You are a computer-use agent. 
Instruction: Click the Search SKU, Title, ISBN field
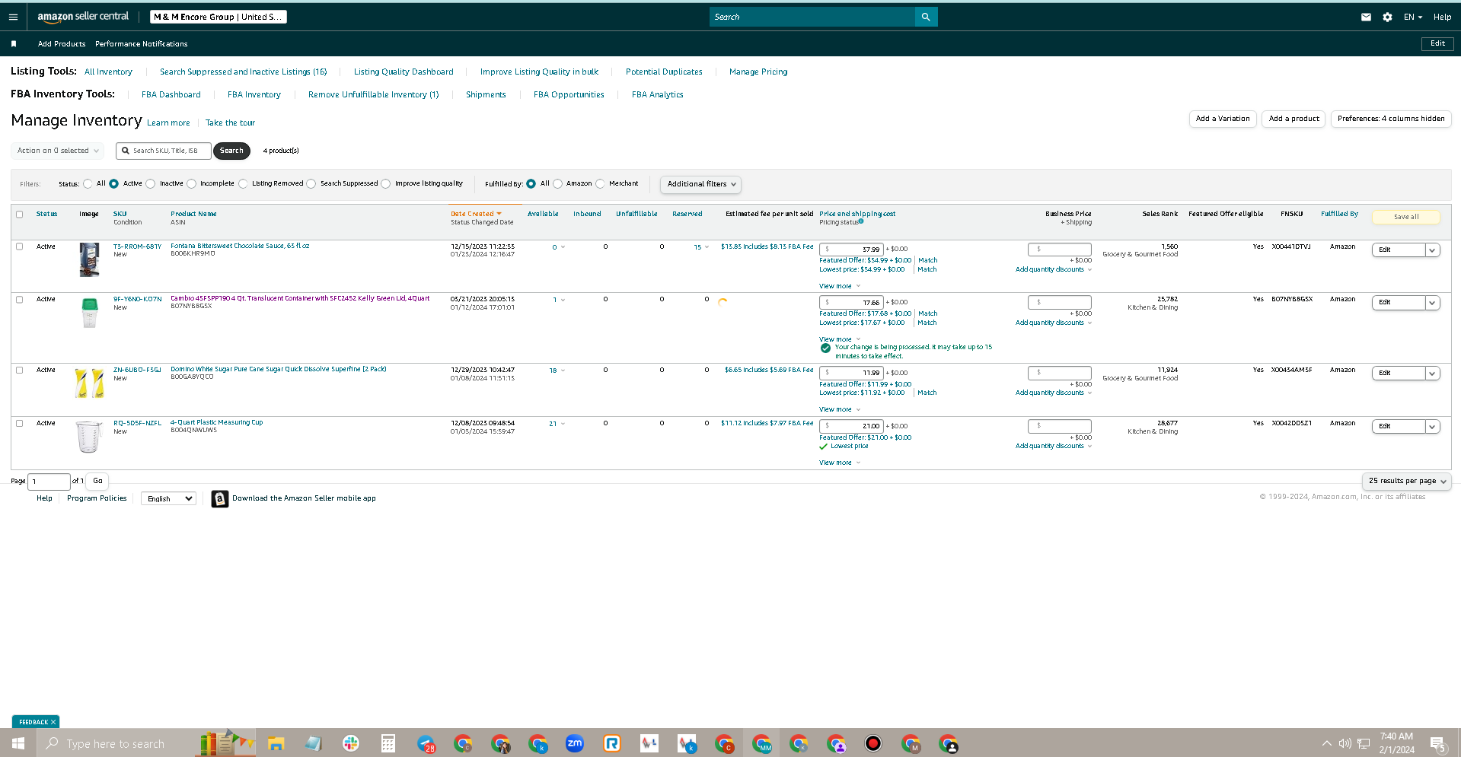(x=164, y=151)
